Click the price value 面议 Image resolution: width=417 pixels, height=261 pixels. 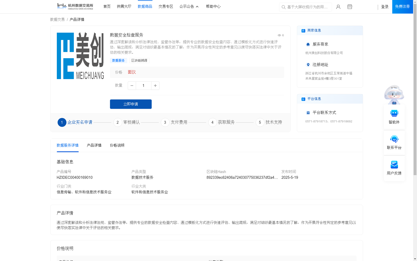(132, 72)
